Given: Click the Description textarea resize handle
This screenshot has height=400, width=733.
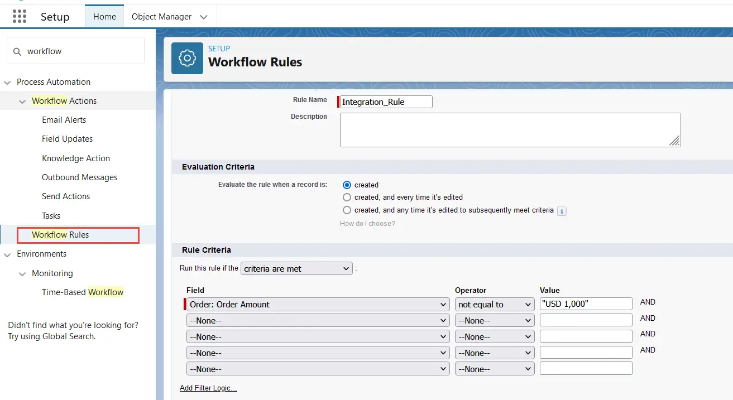Looking at the screenshot, I should [x=675, y=142].
